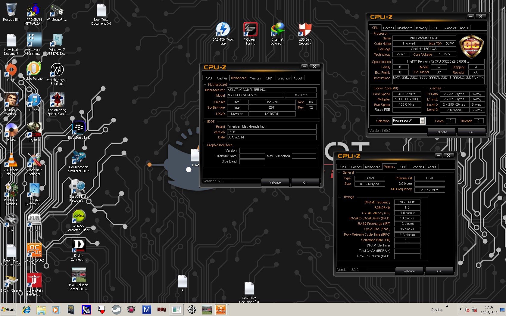Click the BIOS Date value 06/05/2014
Image resolution: width=506 pixels, height=316 pixels.
[272, 138]
